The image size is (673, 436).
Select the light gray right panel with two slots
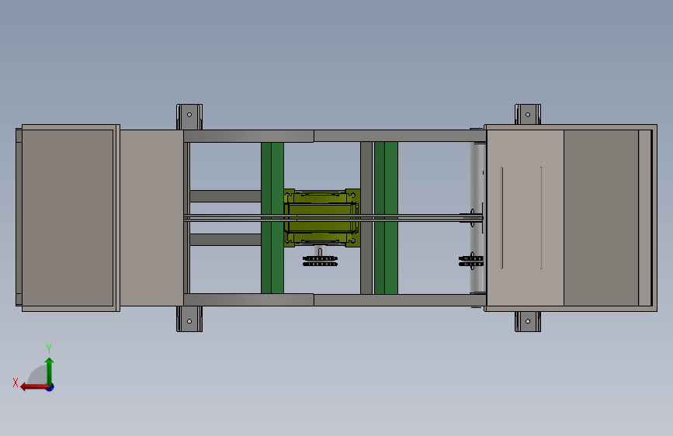pyautogui.click(x=525, y=218)
